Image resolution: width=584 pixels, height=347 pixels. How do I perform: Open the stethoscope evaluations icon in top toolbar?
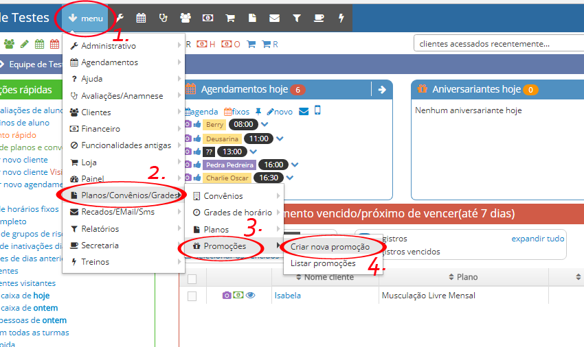tap(163, 19)
